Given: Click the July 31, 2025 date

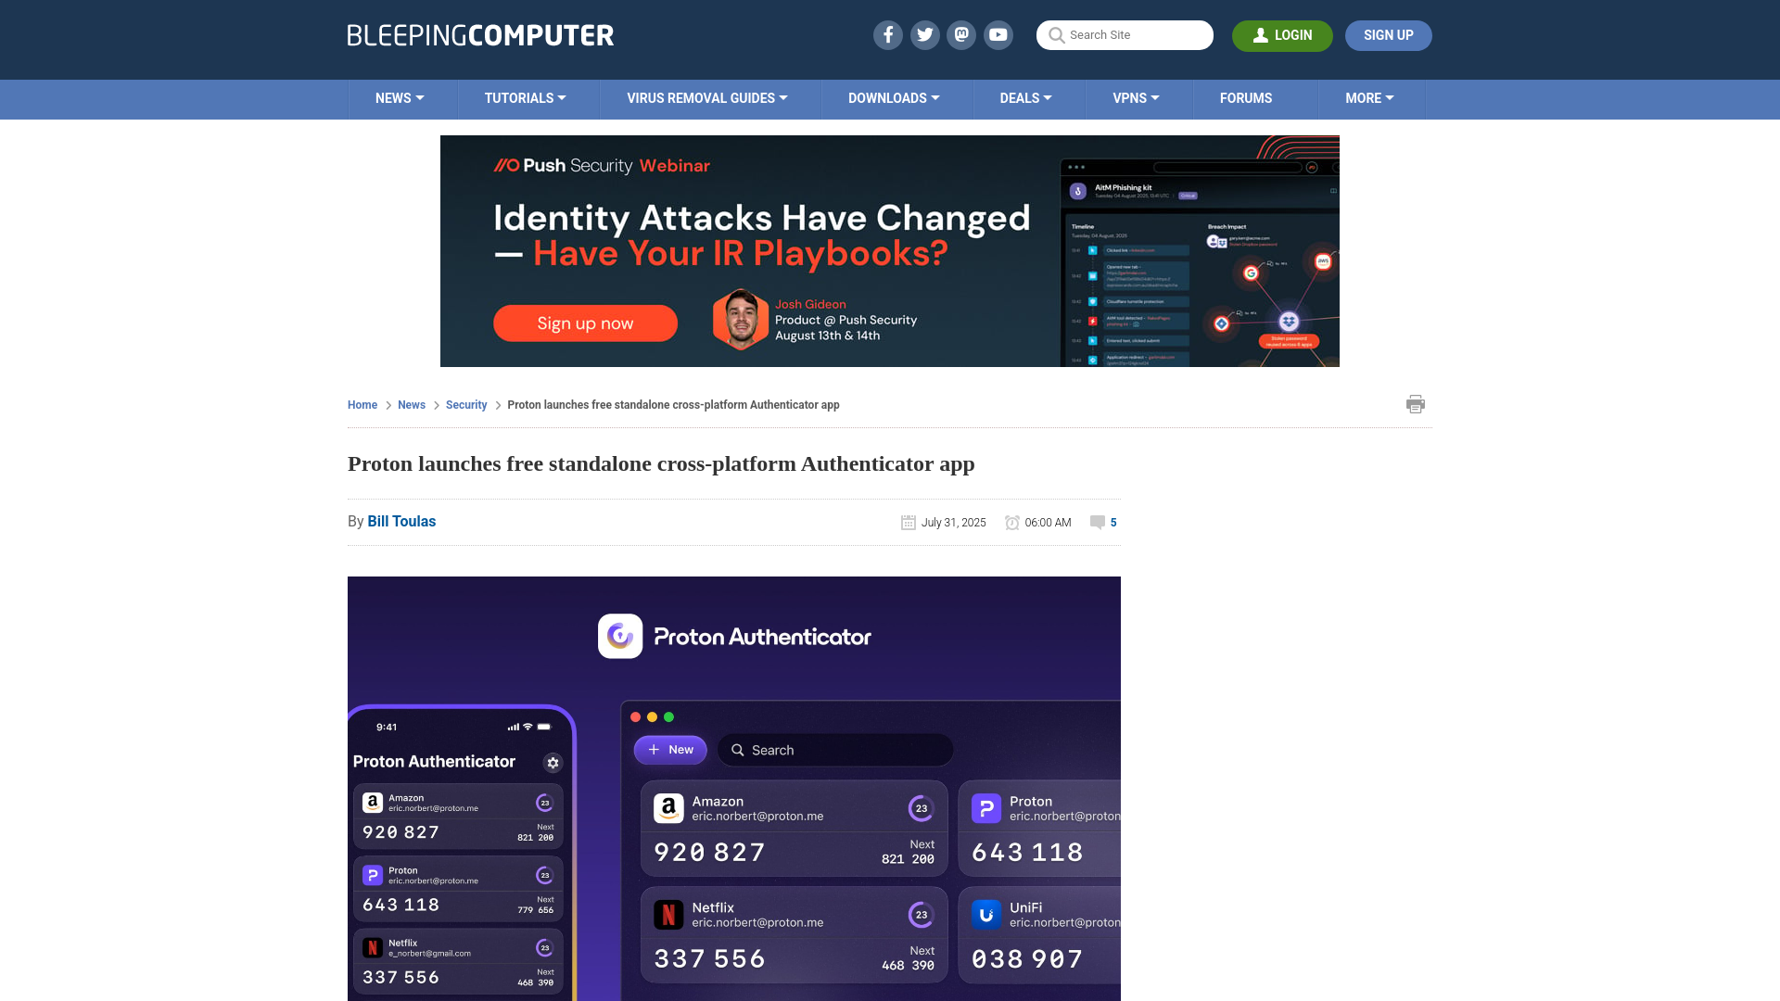Looking at the screenshot, I should coord(953,523).
